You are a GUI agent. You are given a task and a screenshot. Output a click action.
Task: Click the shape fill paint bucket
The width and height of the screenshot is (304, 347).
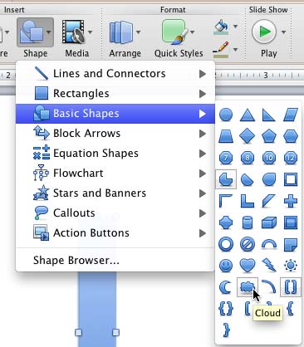[x=221, y=27]
